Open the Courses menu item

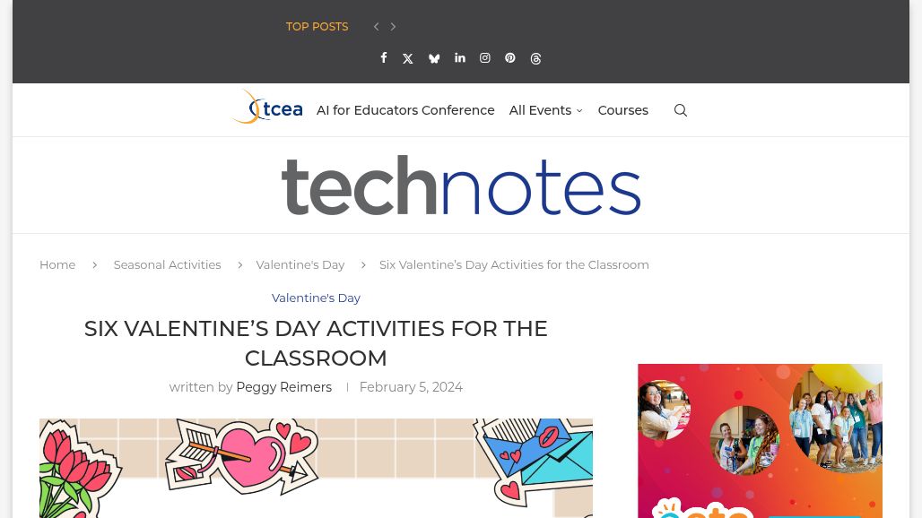622,110
